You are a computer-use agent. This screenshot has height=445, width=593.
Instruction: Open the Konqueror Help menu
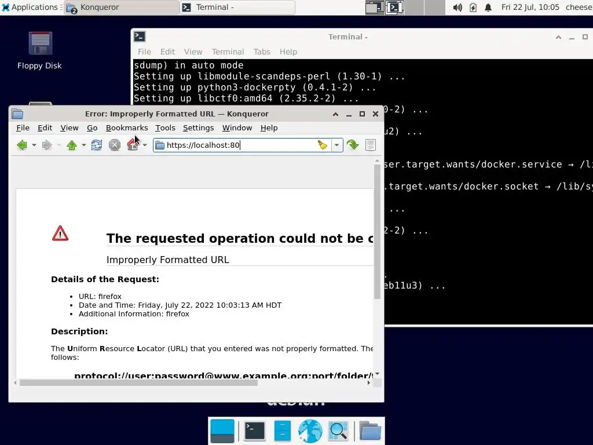pos(269,128)
